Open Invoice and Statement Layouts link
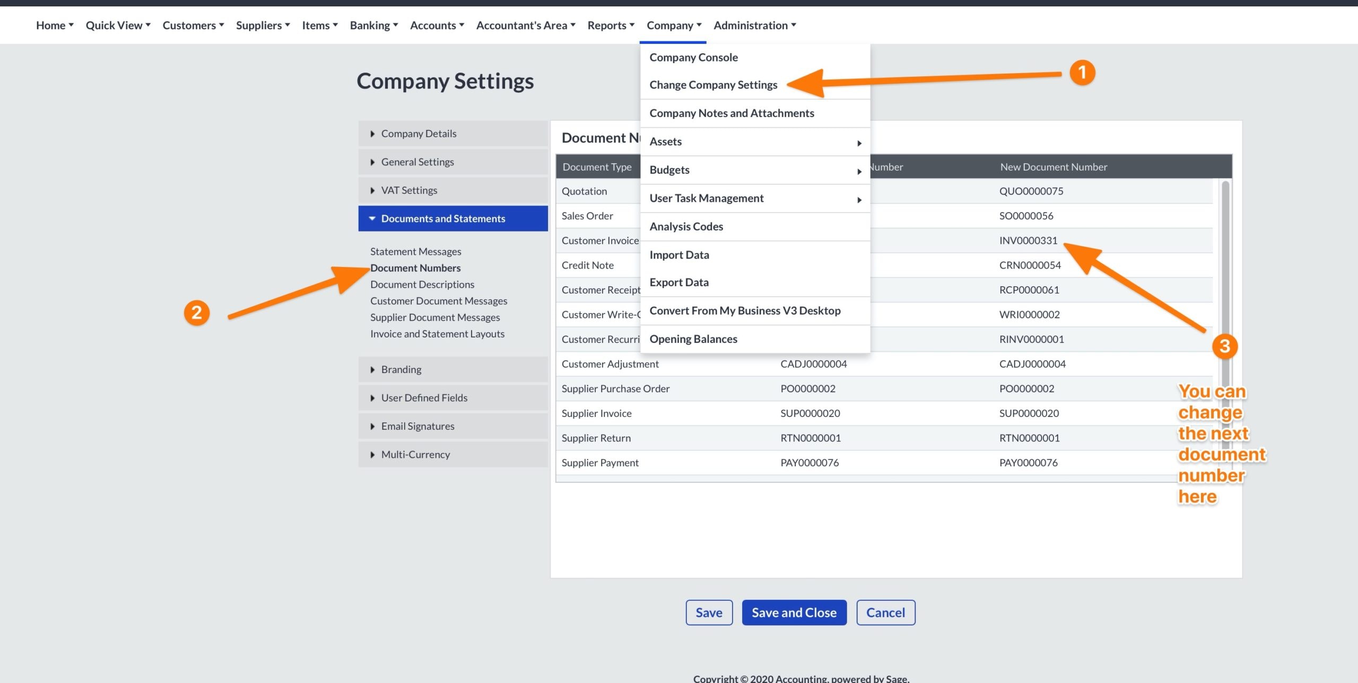Image resolution: width=1358 pixels, height=683 pixels. [x=437, y=334]
